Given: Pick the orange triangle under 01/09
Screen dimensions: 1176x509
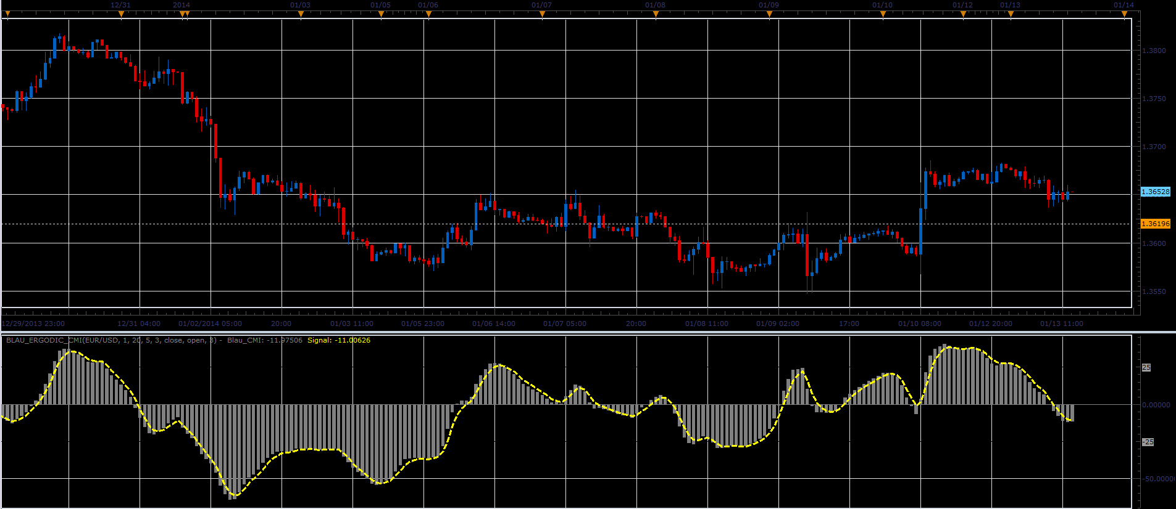Looking at the screenshot, I should (x=769, y=14).
